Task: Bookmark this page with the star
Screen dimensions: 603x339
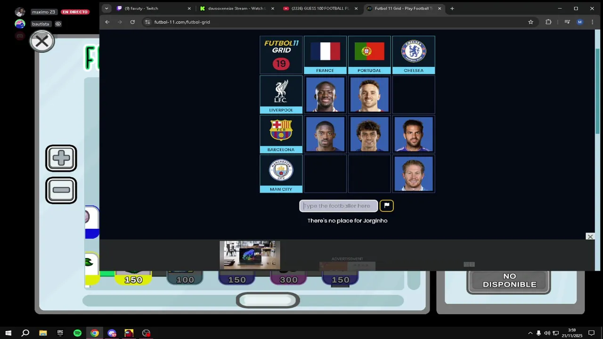Action: pos(530,22)
